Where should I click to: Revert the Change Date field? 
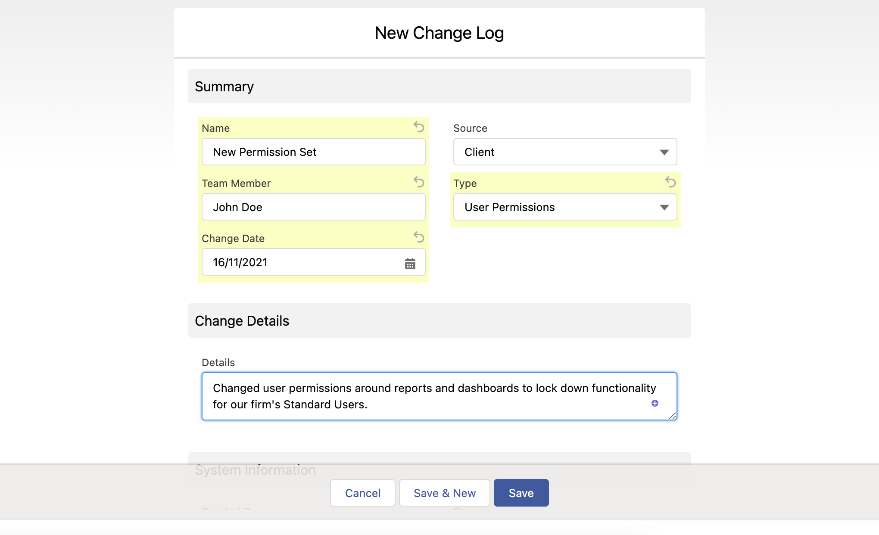418,237
